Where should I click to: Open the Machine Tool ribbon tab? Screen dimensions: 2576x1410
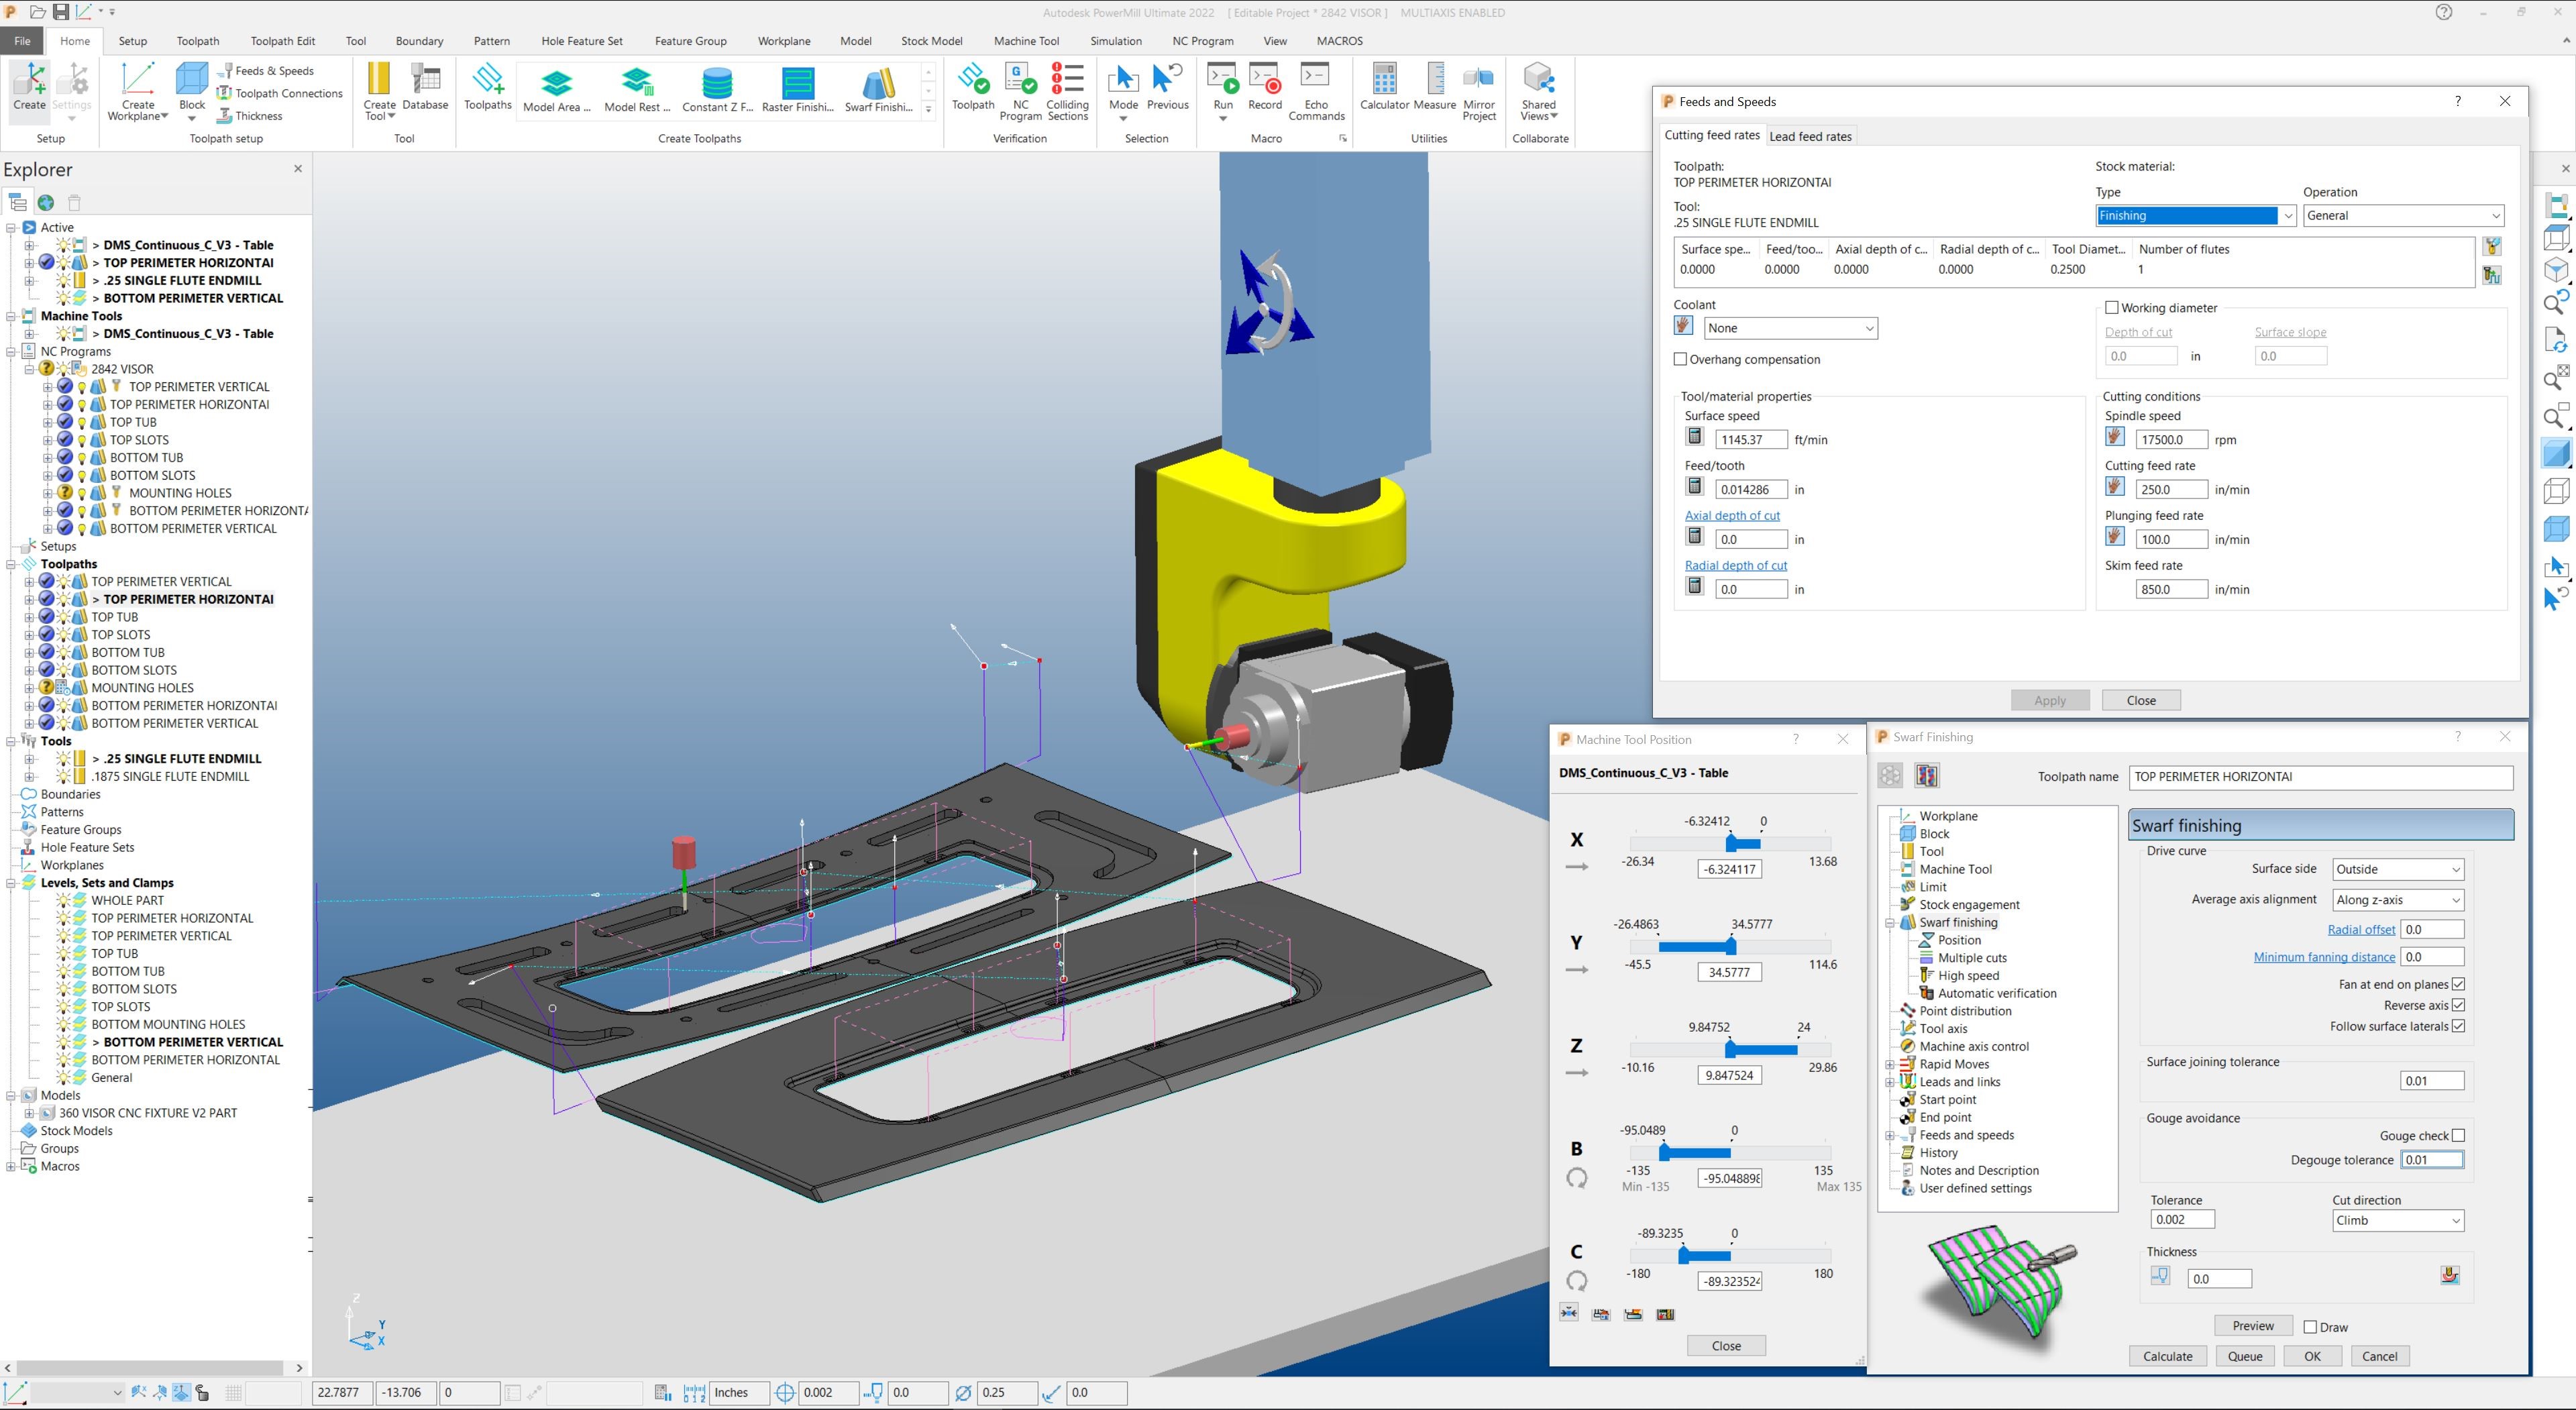(1026, 41)
